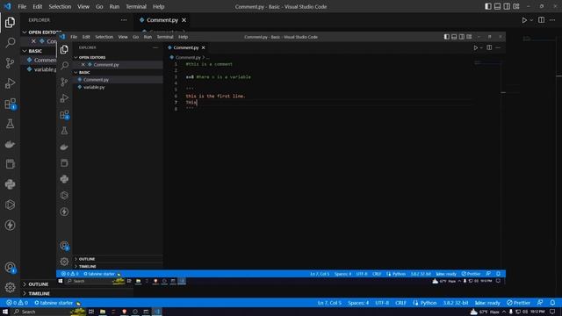Select variable.py in the inner window Explorer tree

(94, 87)
